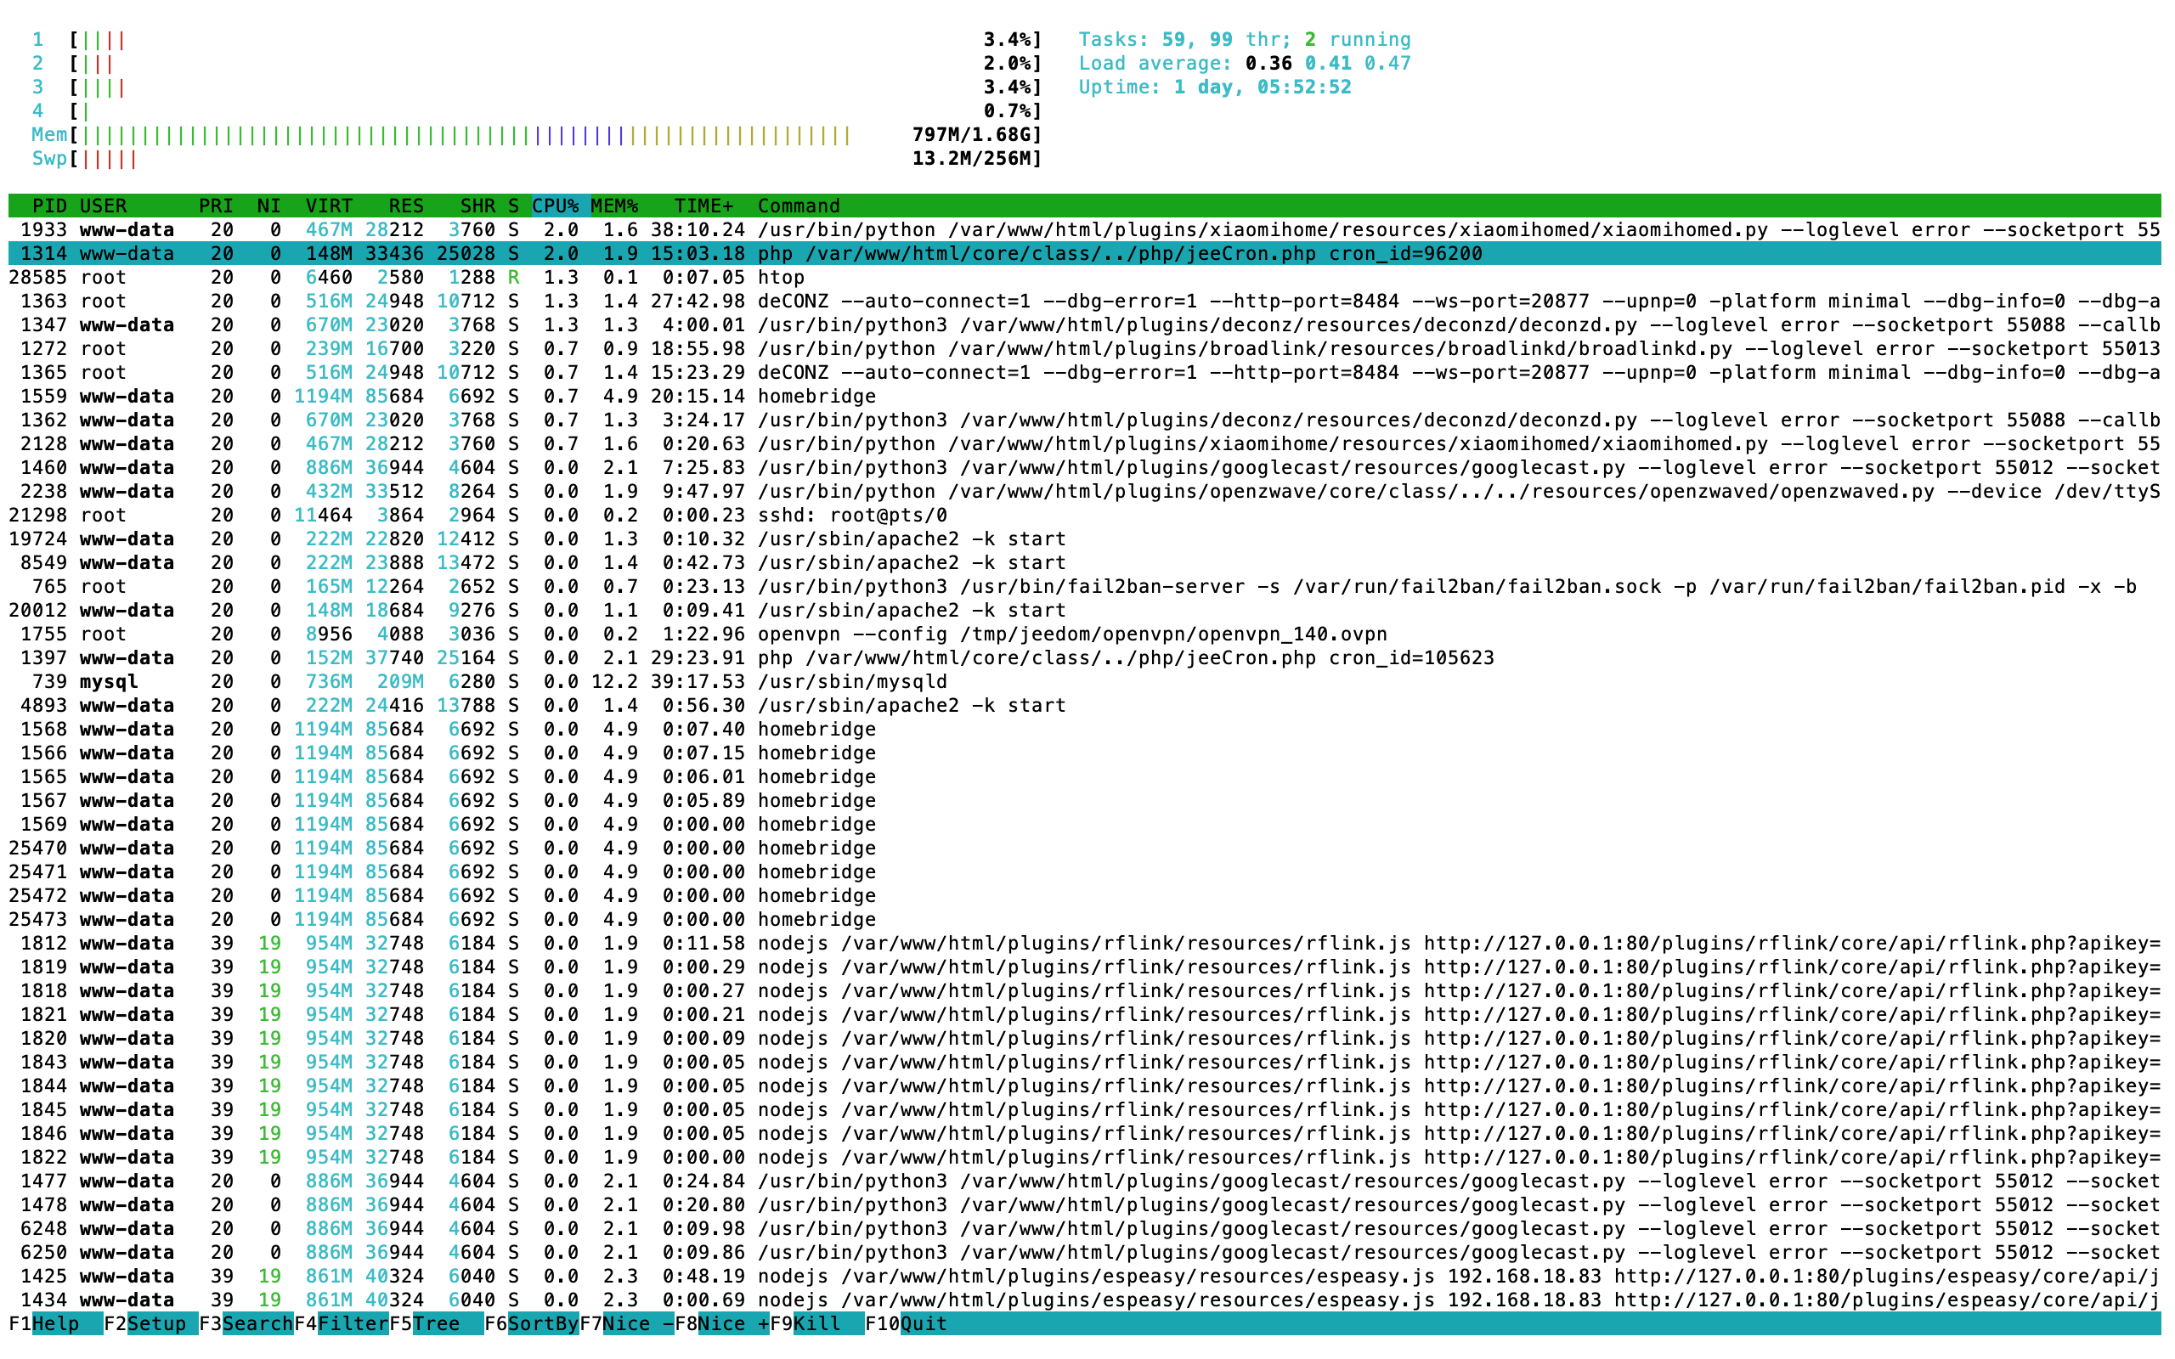
Task: Select sshd: root@pts/0 process row
Action: coord(1085,515)
